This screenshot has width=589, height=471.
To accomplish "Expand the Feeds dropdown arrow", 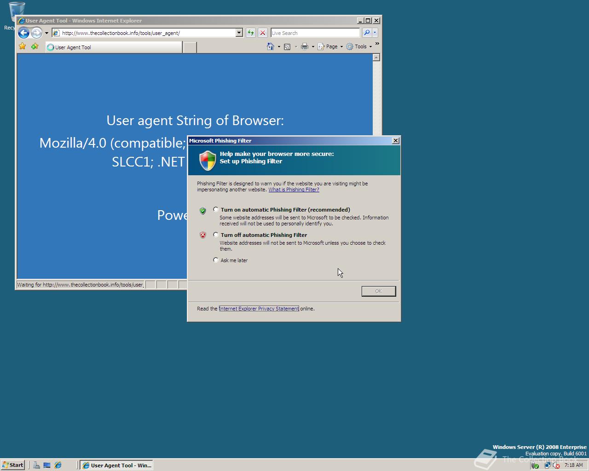I will pos(296,46).
